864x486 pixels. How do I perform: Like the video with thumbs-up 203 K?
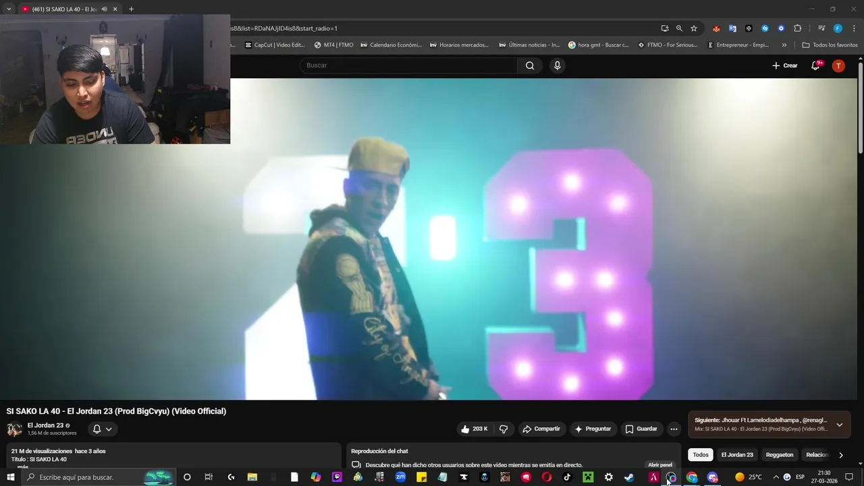[x=475, y=429]
